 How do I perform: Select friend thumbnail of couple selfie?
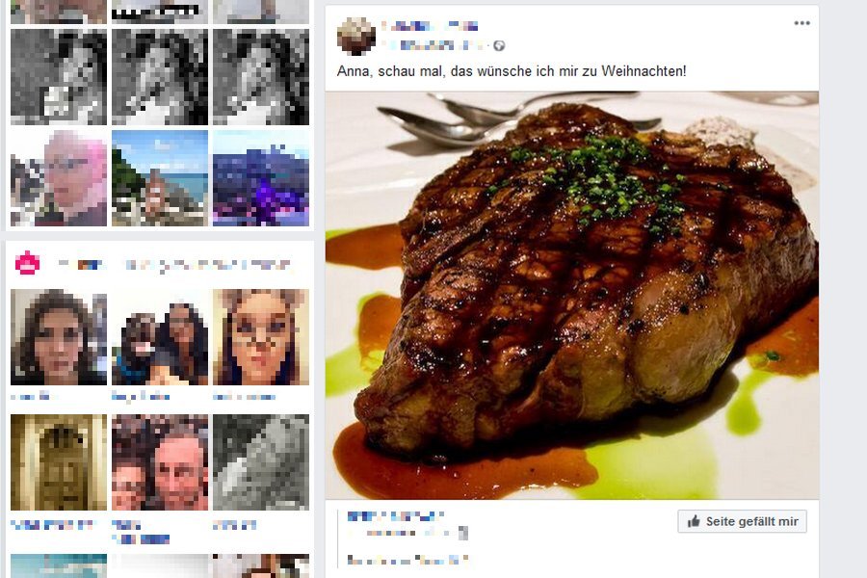160,462
